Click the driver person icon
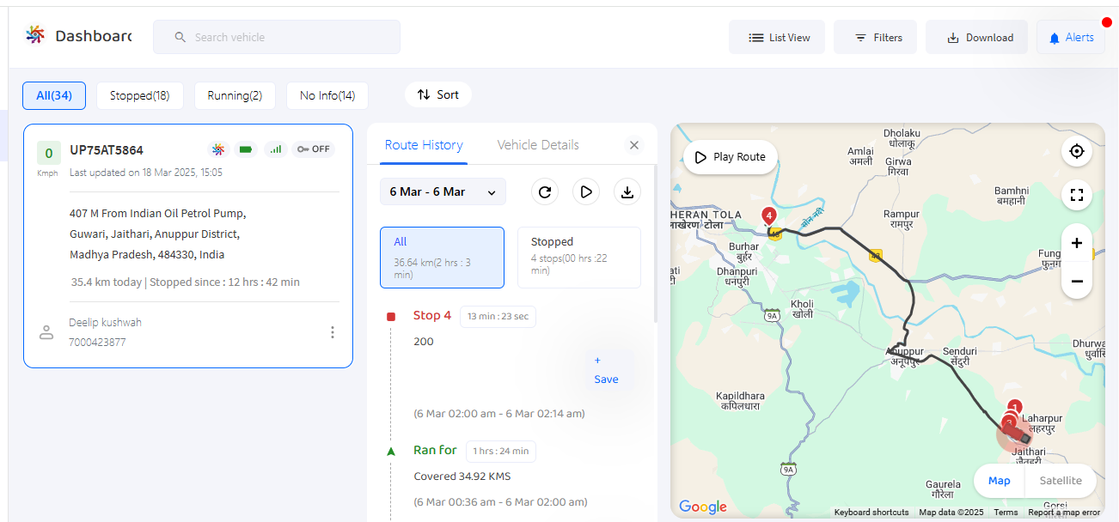Viewport: 1119px width, 522px height. (x=46, y=332)
